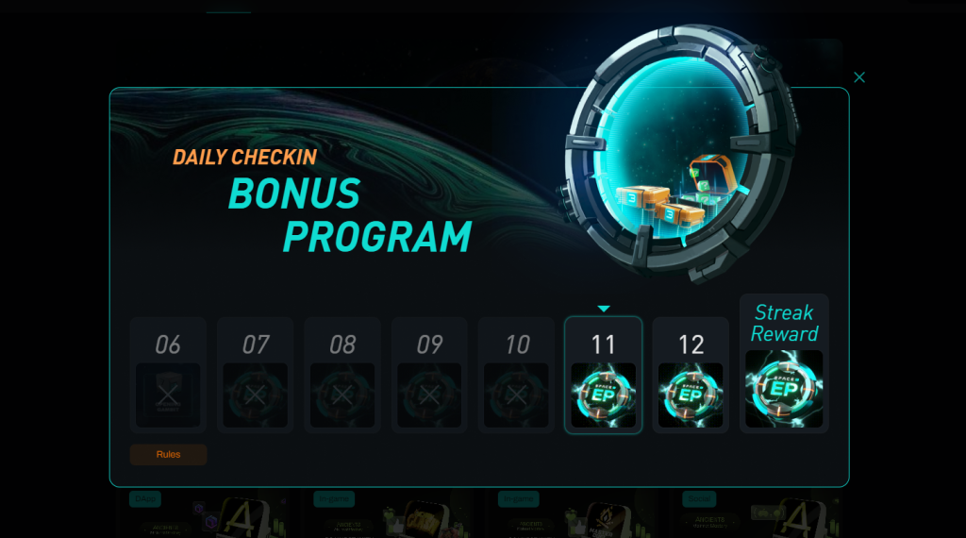The image size is (966, 538).
Task: Select the missed day 08 crossed icon
Action: (342, 395)
